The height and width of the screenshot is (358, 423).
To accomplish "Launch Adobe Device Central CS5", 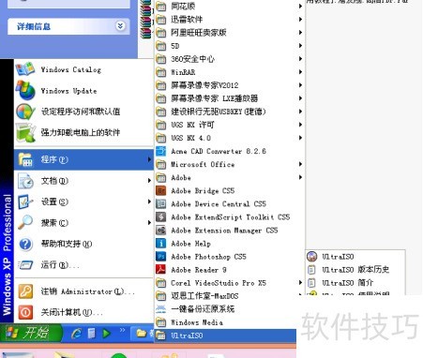I will (229, 203).
